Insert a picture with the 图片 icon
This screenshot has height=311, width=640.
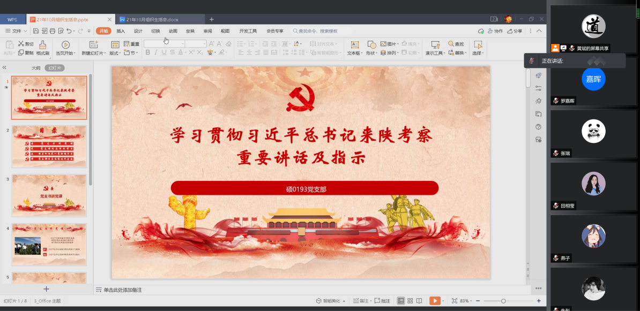coord(383,44)
